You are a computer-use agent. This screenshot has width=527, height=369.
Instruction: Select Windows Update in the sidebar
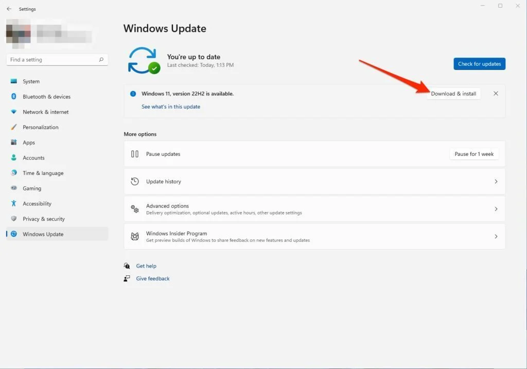57,234
